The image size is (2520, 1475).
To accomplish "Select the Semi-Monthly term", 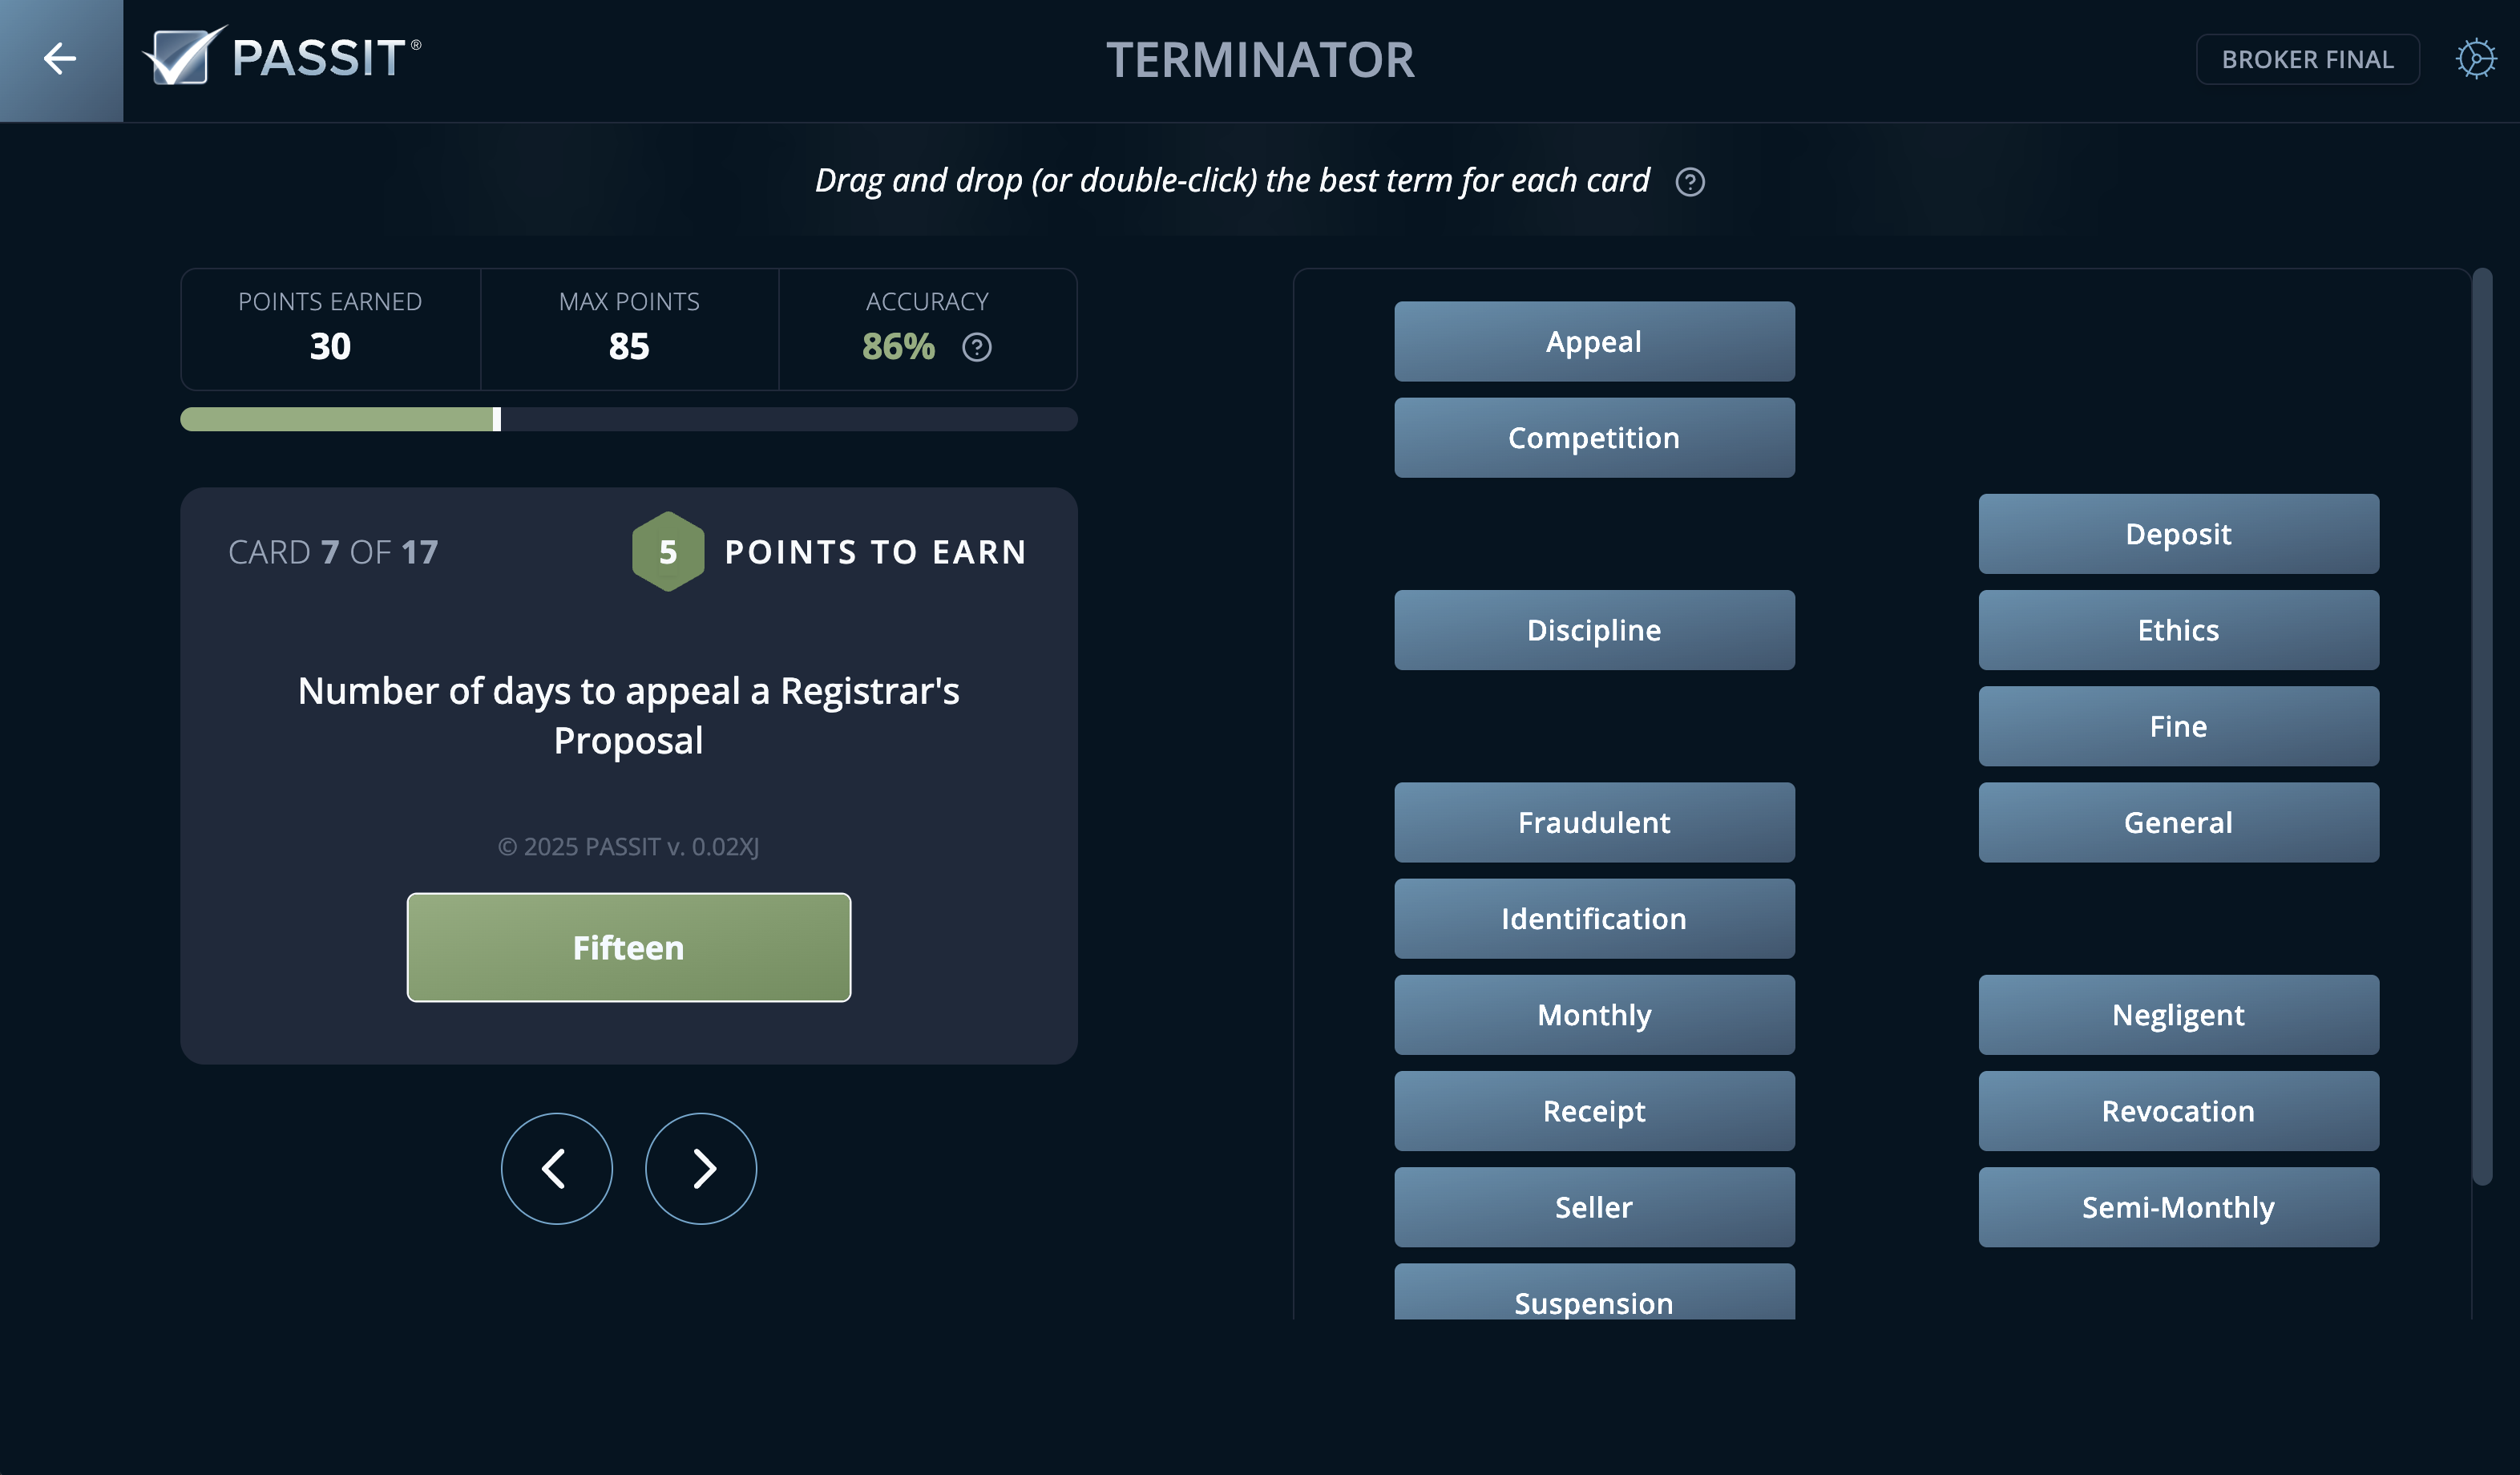I will point(2179,1207).
